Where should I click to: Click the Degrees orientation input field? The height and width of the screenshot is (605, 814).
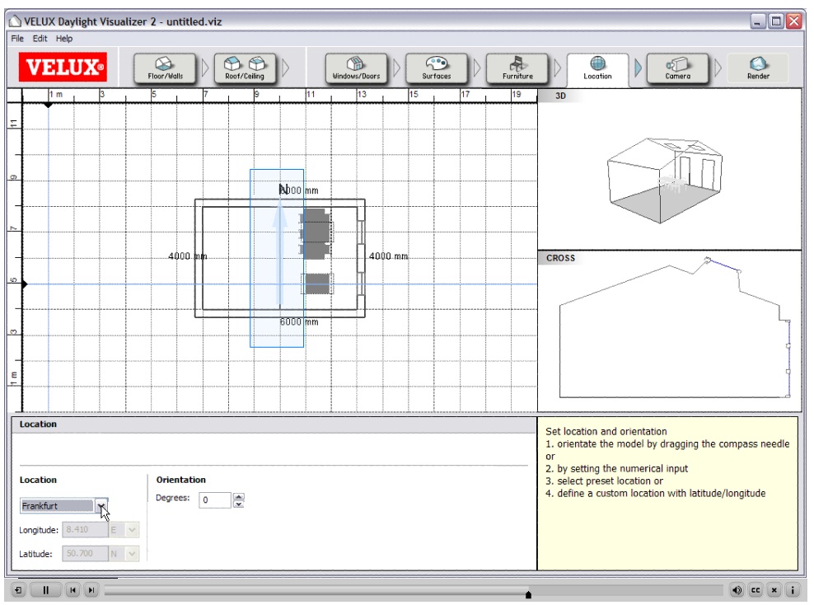(x=214, y=499)
